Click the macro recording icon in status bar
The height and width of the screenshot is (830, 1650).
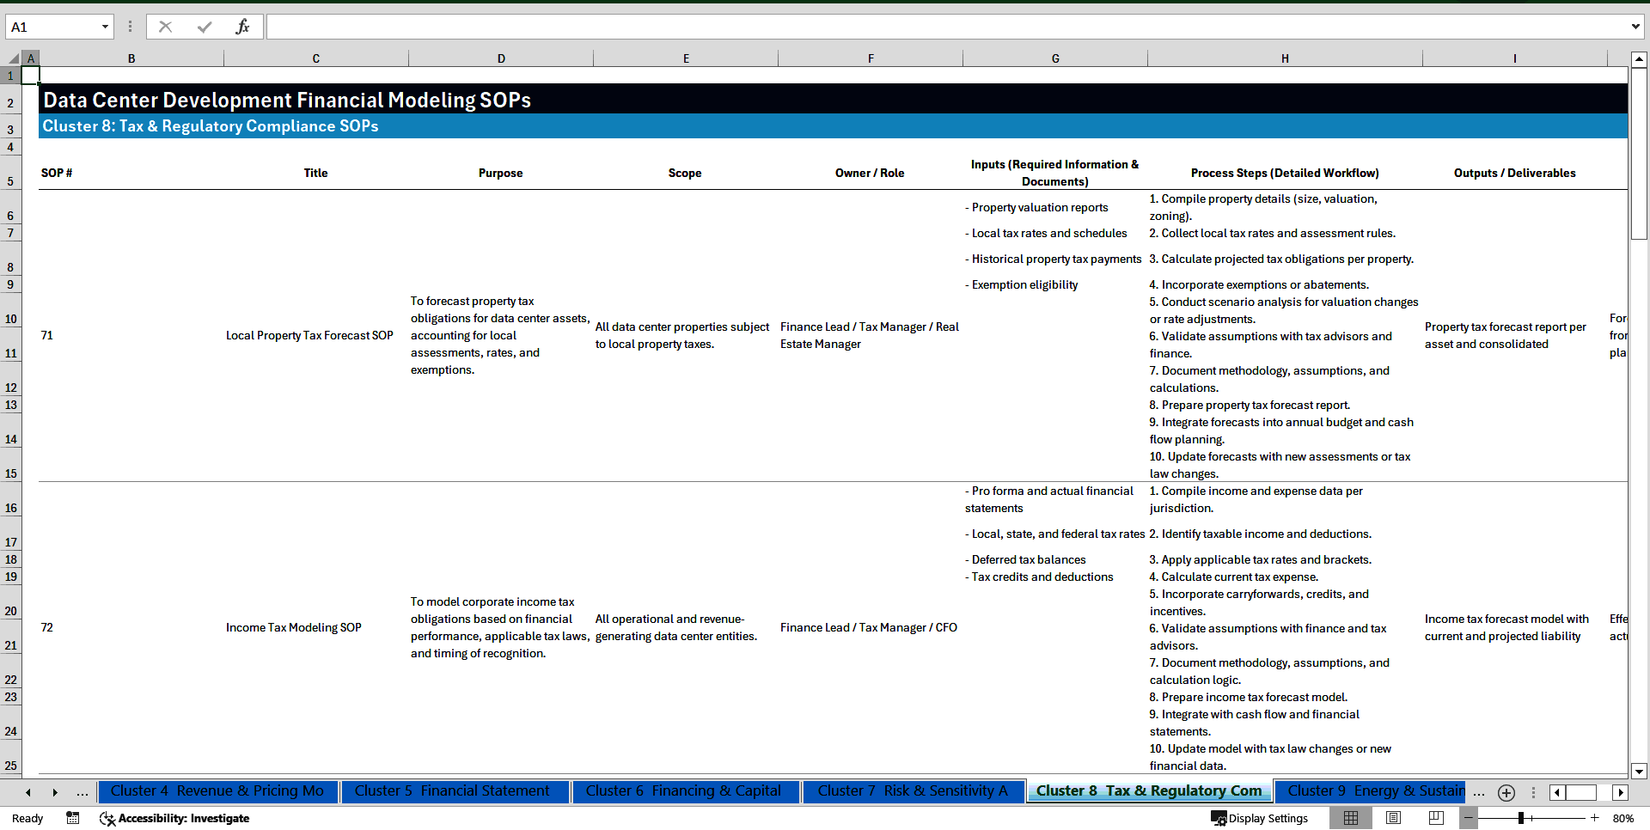73,818
